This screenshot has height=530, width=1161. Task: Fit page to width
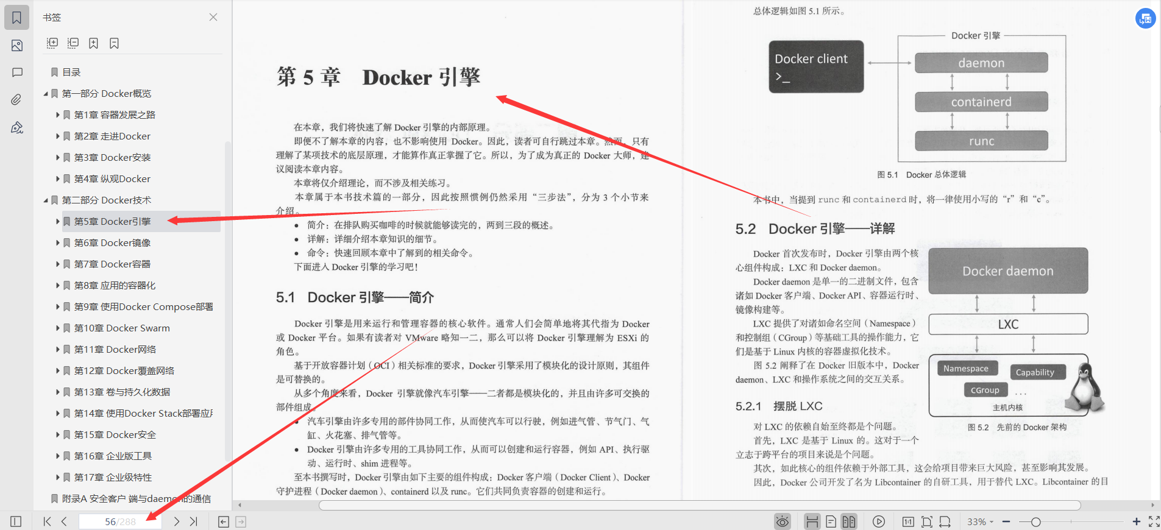pos(945,521)
